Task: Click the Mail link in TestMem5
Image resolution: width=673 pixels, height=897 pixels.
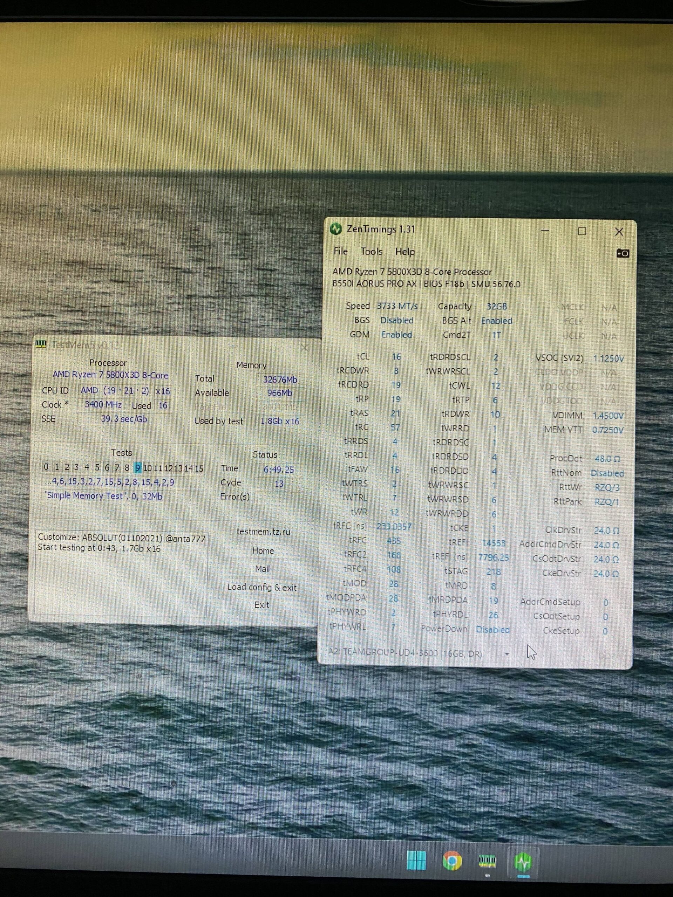Action: pyautogui.click(x=262, y=569)
